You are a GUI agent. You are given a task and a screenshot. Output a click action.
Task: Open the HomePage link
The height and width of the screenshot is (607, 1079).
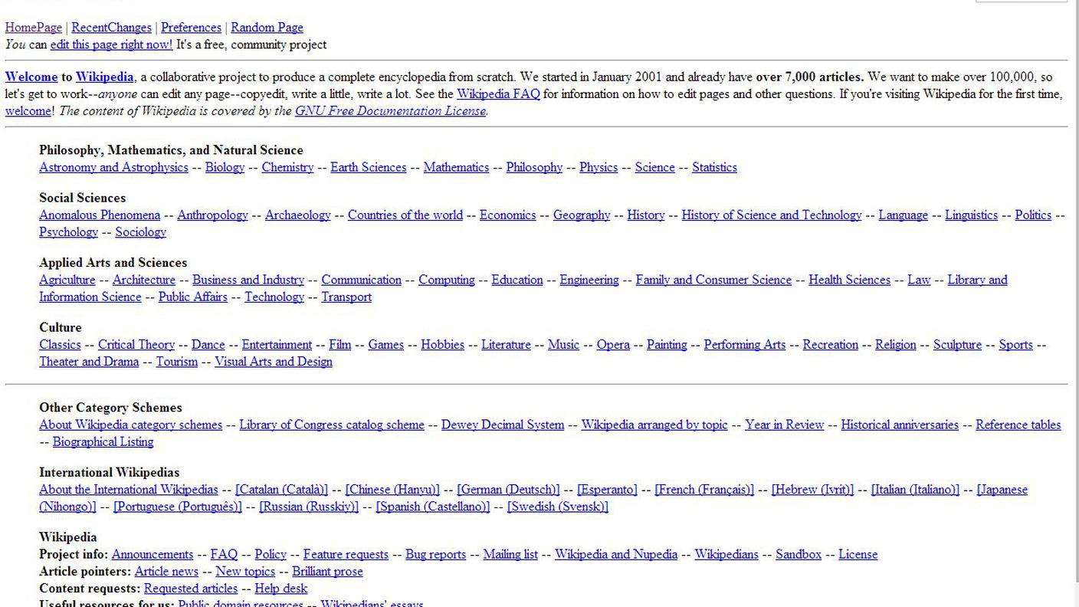pos(34,28)
